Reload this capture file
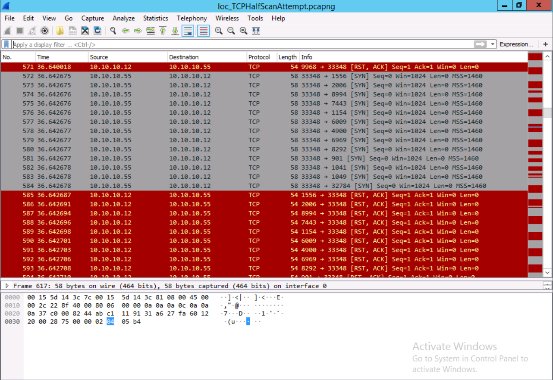553x380 pixels. coord(97,31)
